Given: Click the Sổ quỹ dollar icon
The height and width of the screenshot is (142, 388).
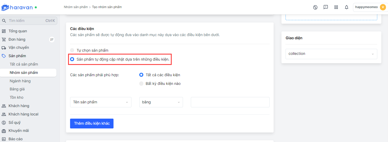Looking at the screenshot, I should 4,122.
